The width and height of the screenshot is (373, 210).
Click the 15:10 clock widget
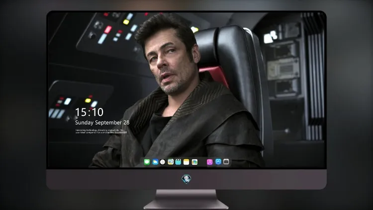tap(89, 112)
